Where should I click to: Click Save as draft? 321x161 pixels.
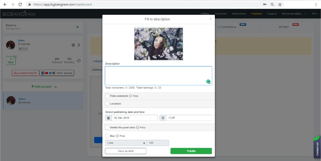[x=126, y=151]
